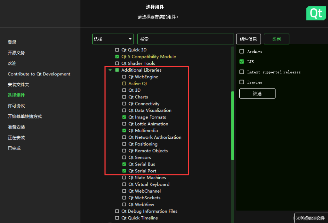The width and height of the screenshot is (328, 223).
Task: Click the Qt logo icon
Action: point(316,13)
